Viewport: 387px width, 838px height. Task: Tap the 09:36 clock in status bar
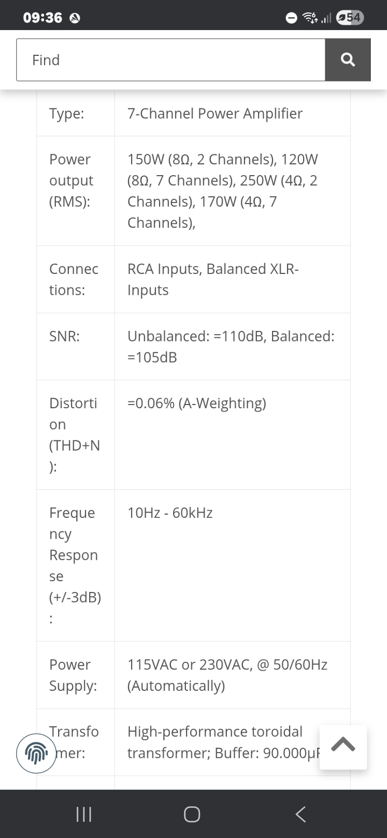click(x=43, y=18)
